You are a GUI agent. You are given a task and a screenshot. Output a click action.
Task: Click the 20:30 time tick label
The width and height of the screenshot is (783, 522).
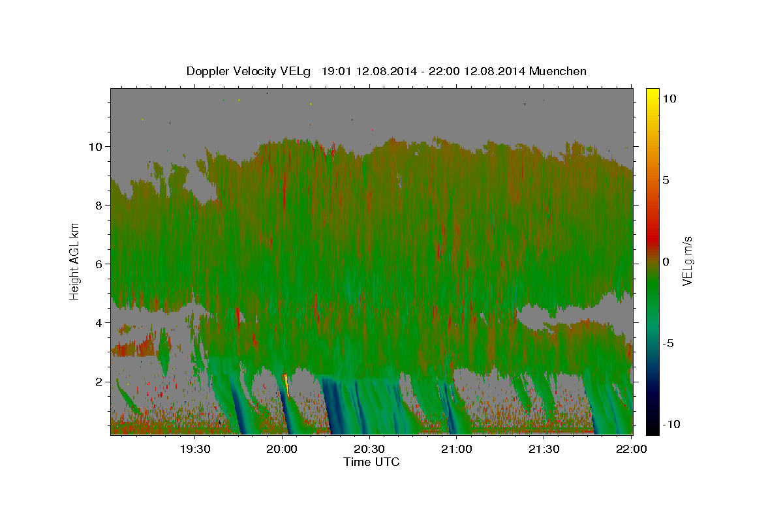click(x=370, y=449)
